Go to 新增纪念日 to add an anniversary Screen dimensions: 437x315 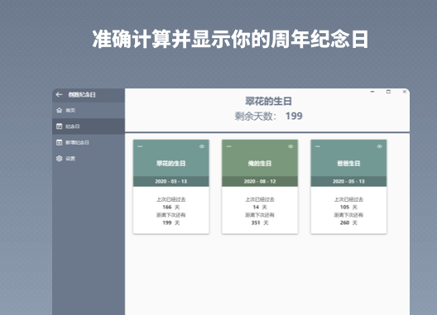[89, 142]
